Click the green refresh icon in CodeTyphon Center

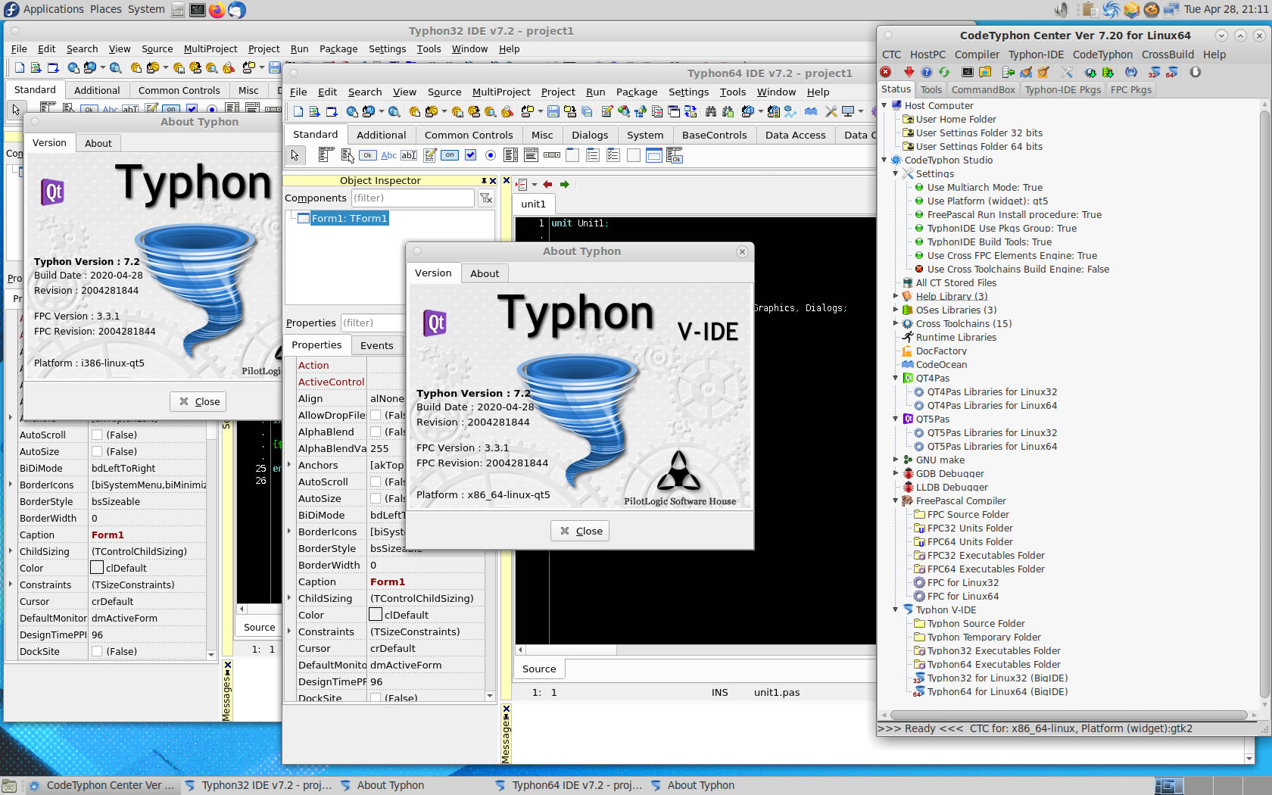[x=944, y=72]
